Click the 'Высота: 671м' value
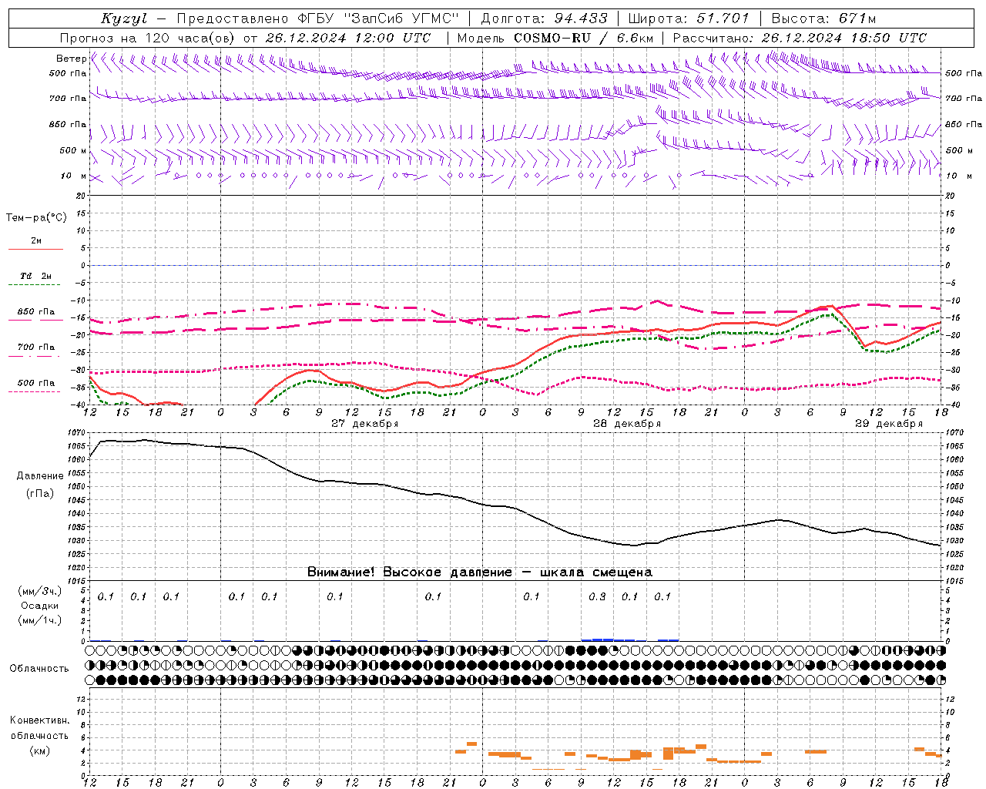This screenshot has height=789, width=986. [823, 18]
